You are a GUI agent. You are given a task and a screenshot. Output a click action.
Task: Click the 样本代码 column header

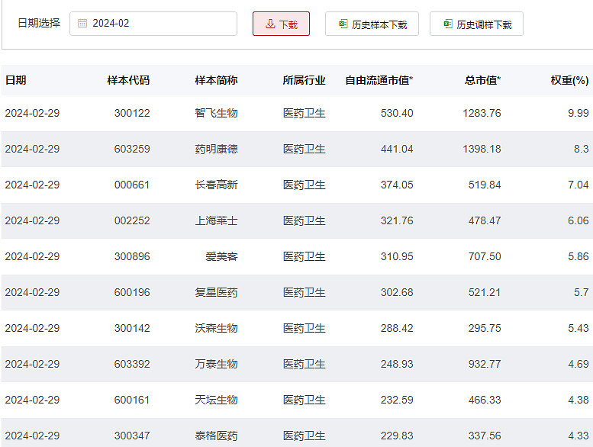[x=128, y=80]
